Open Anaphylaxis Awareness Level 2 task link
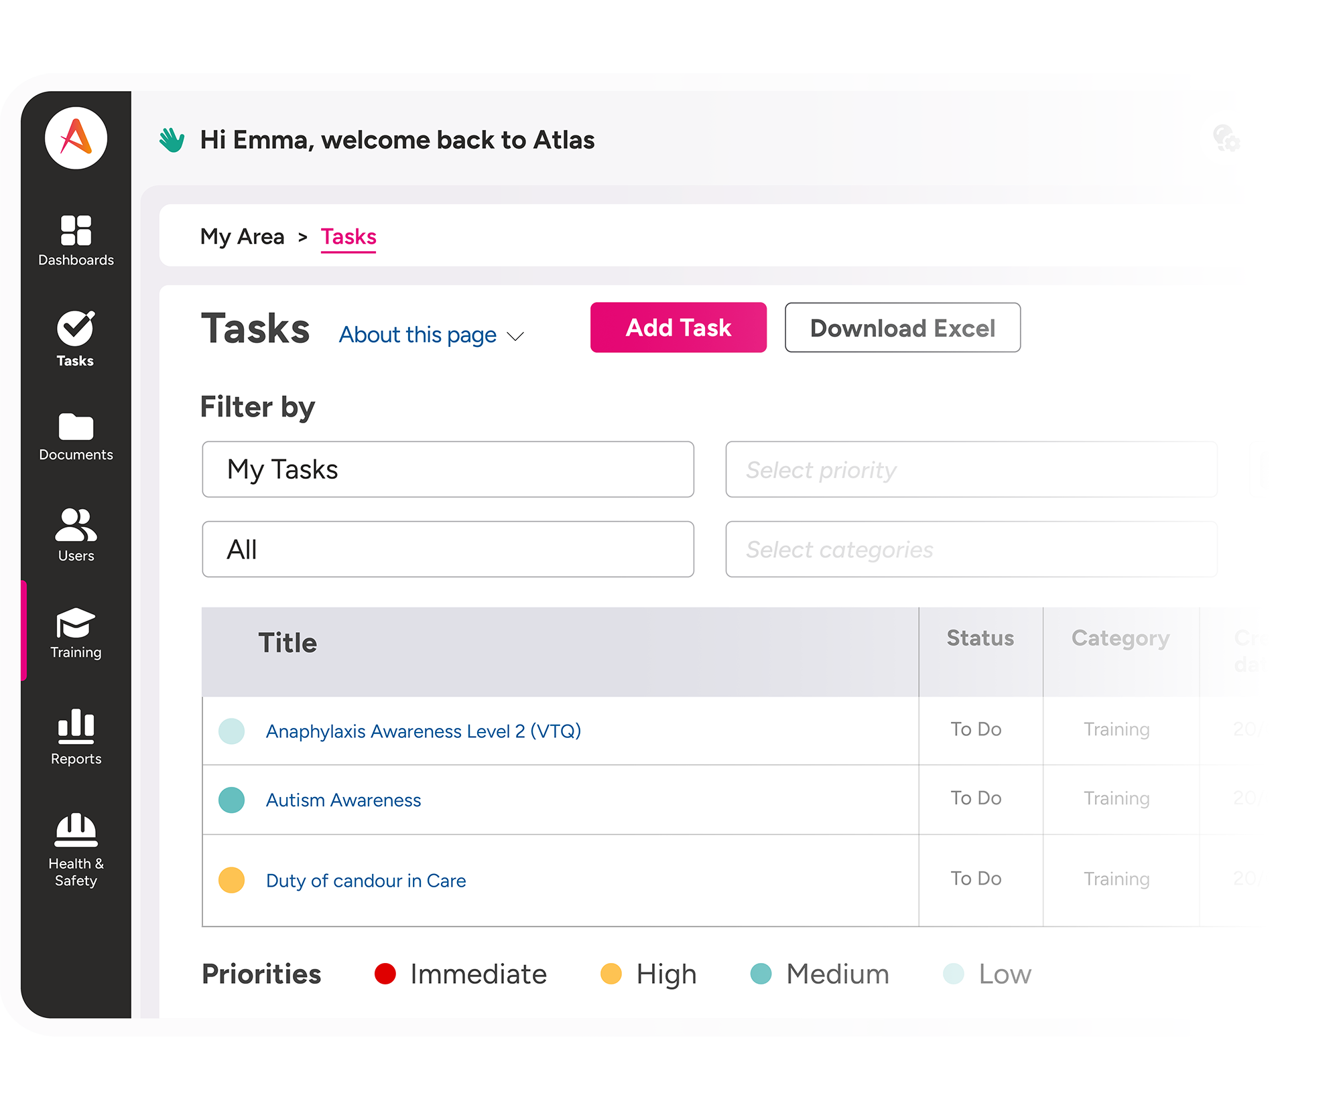Viewport: 1343px width, 1109px height. point(424,731)
